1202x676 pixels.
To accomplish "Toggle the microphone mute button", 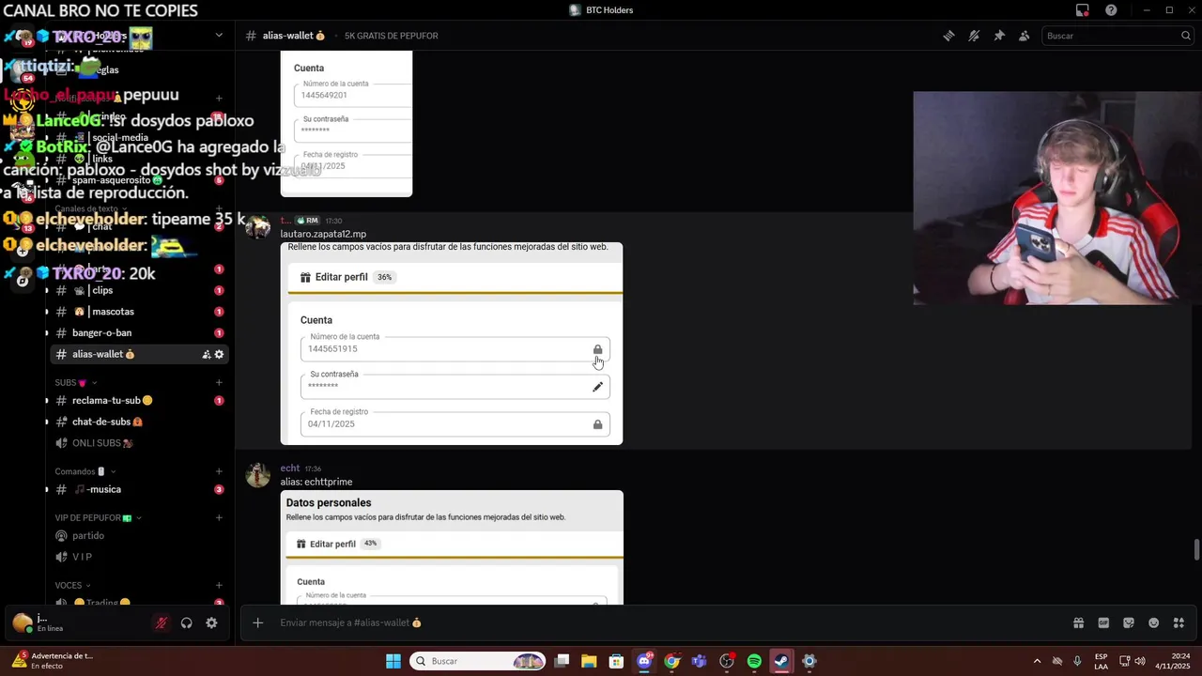I will 162,622.
